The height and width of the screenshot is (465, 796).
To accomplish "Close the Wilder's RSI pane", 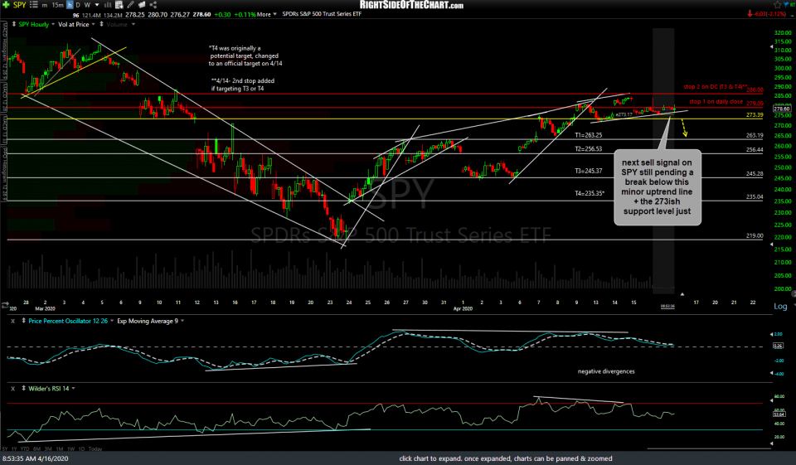I will [x=13, y=389].
